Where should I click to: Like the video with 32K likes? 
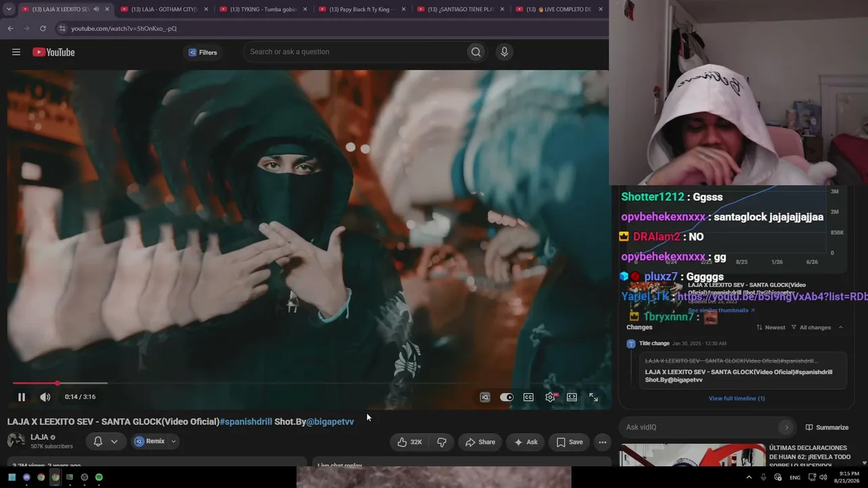tap(409, 442)
